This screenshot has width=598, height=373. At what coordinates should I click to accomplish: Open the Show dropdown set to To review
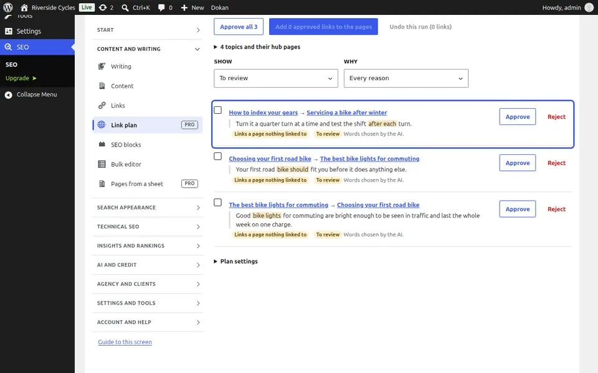click(276, 78)
